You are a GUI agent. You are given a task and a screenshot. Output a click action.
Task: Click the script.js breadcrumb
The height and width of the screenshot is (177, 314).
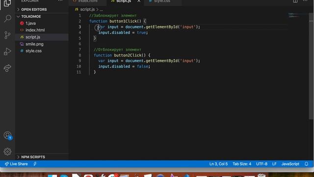point(87,9)
